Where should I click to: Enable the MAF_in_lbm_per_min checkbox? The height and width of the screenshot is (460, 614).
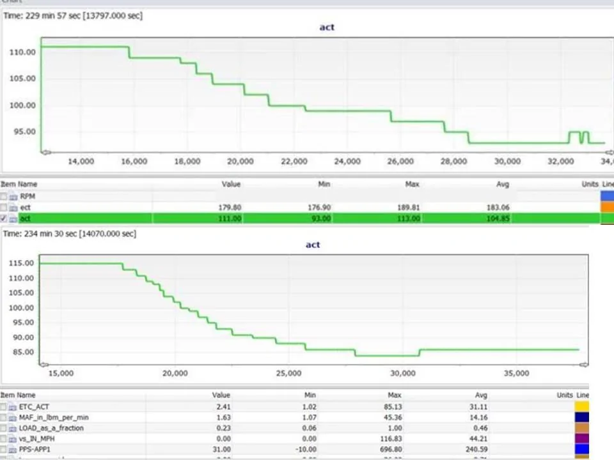[4, 418]
